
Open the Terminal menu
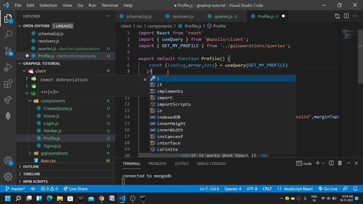tap(109, 5)
